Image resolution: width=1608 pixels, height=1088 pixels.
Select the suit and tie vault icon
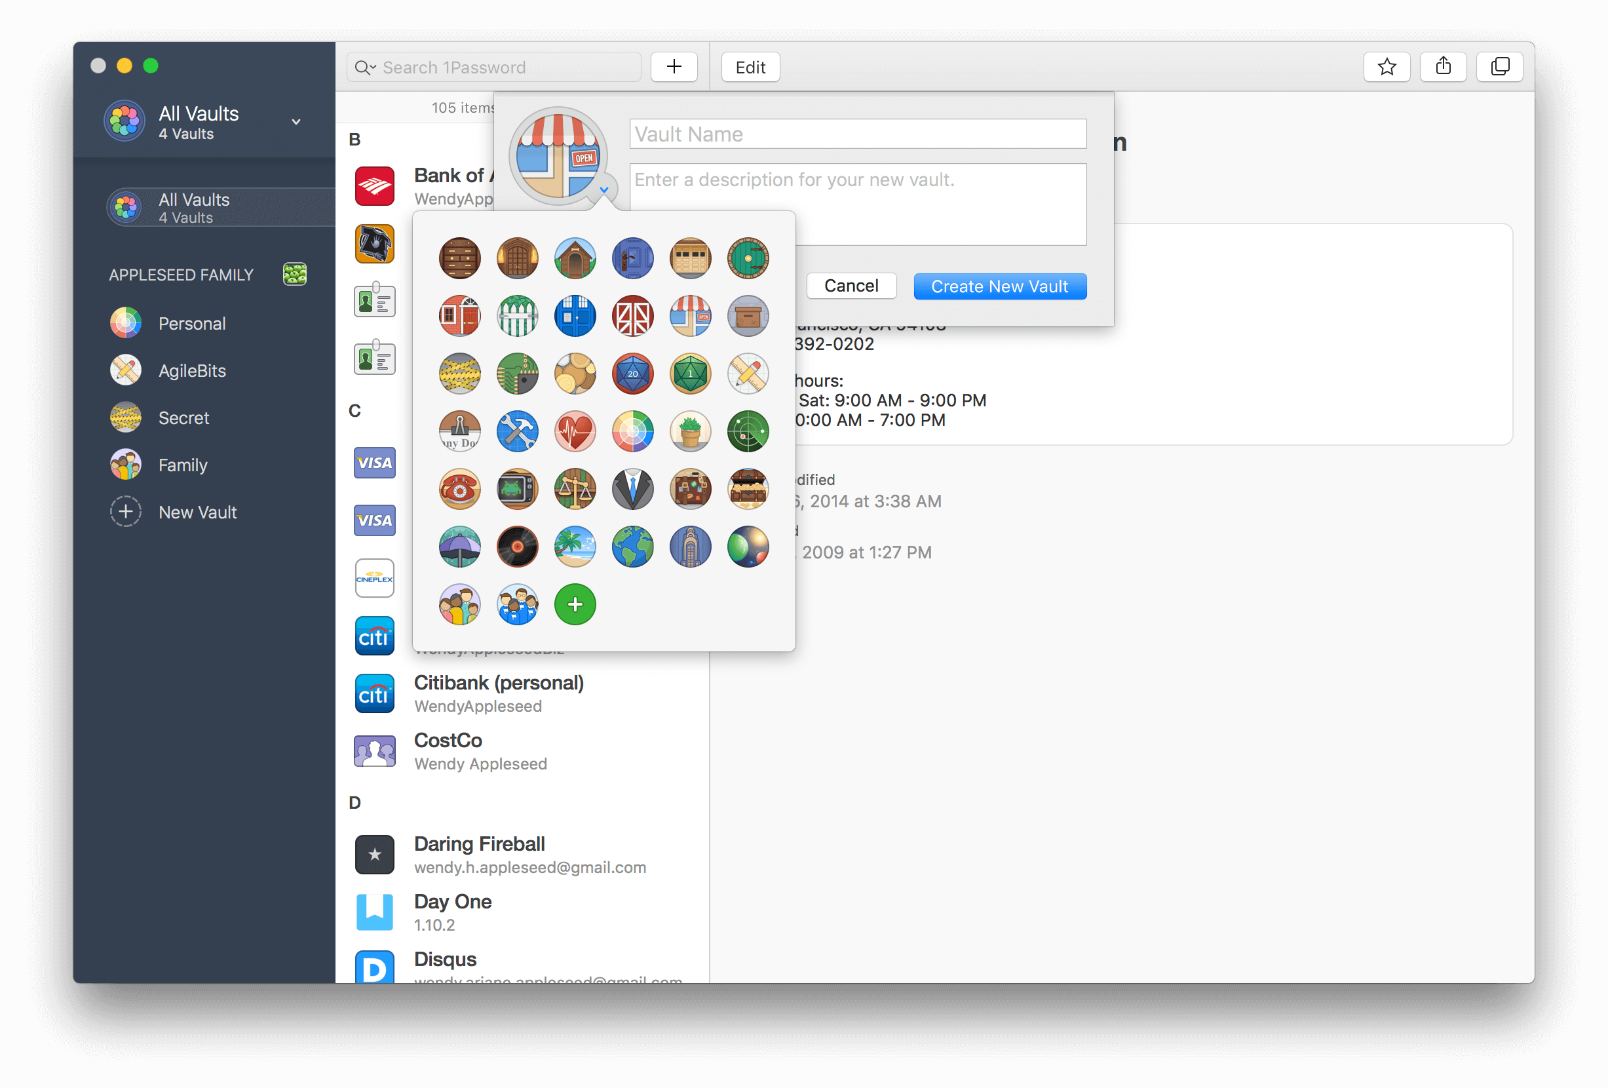click(x=632, y=490)
